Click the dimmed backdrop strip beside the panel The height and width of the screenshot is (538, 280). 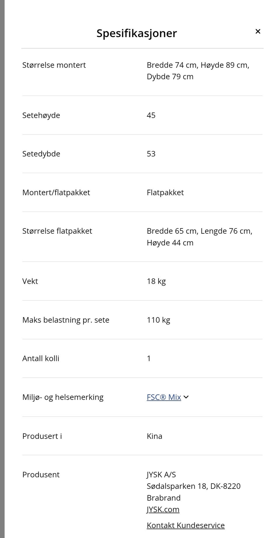tap(2, 269)
